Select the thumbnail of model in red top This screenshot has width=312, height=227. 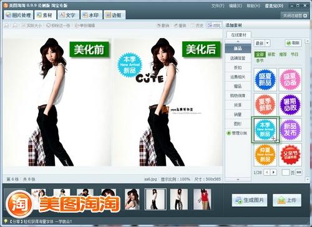(202, 199)
